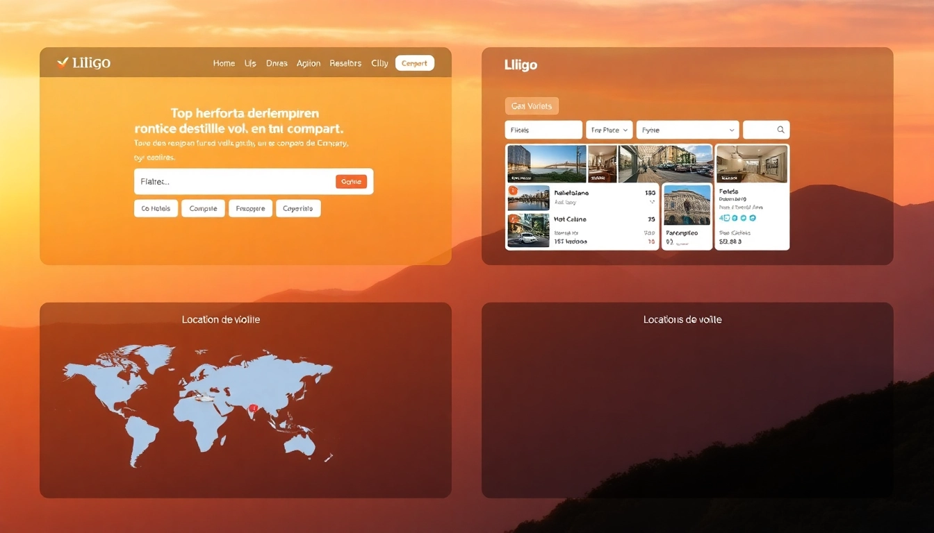Screen dimensions: 934x533
Task: Open the room interior photo in right card
Action: [752, 164]
